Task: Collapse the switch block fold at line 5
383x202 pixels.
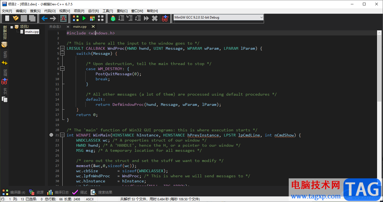Action: tap(62, 53)
